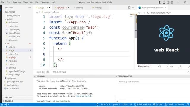Open README.md in the explorer
This screenshot has height=107, width=190.
[x=13, y=89]
